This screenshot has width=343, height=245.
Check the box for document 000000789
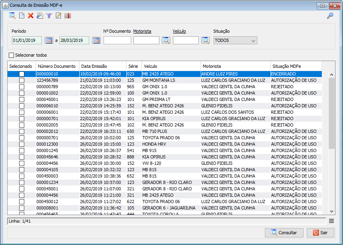[x=22, y=87]
